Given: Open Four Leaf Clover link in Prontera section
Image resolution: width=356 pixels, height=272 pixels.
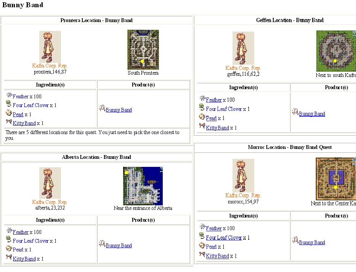Looking at the screenshot, I should (x=30, y=105).
